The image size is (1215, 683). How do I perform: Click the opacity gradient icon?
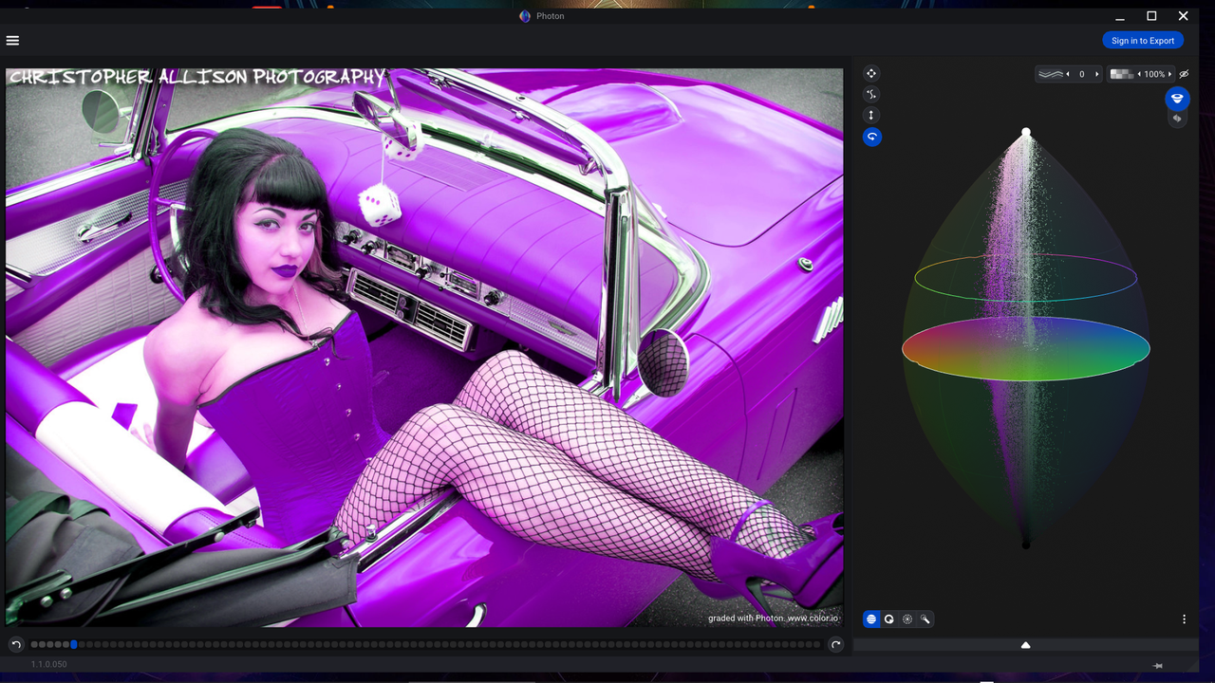coord(1122,74)
